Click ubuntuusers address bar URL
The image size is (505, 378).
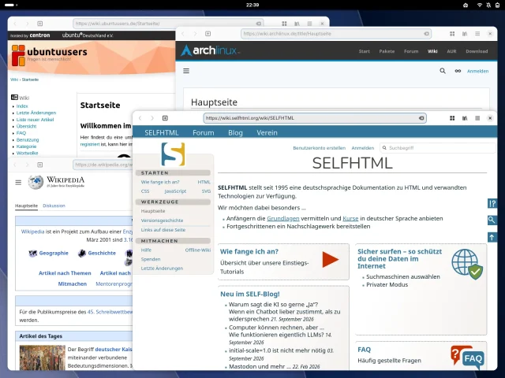click(118, 24)
